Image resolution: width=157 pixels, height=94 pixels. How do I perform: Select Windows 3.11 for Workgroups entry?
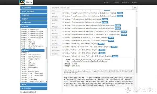pos(32,46)
